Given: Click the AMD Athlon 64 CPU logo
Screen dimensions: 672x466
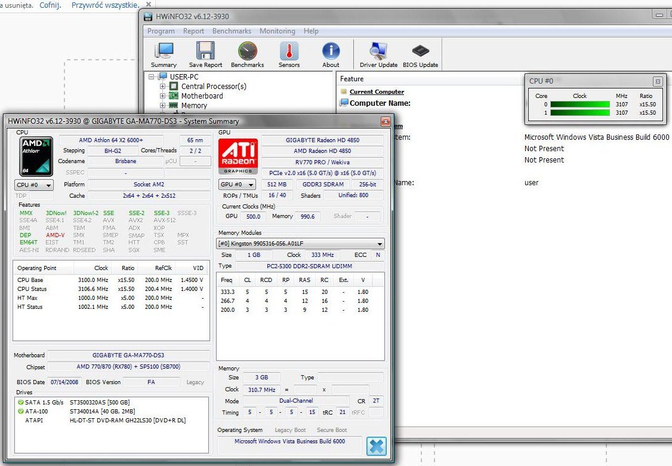Looking at the screenshot, I should [37, 157].
